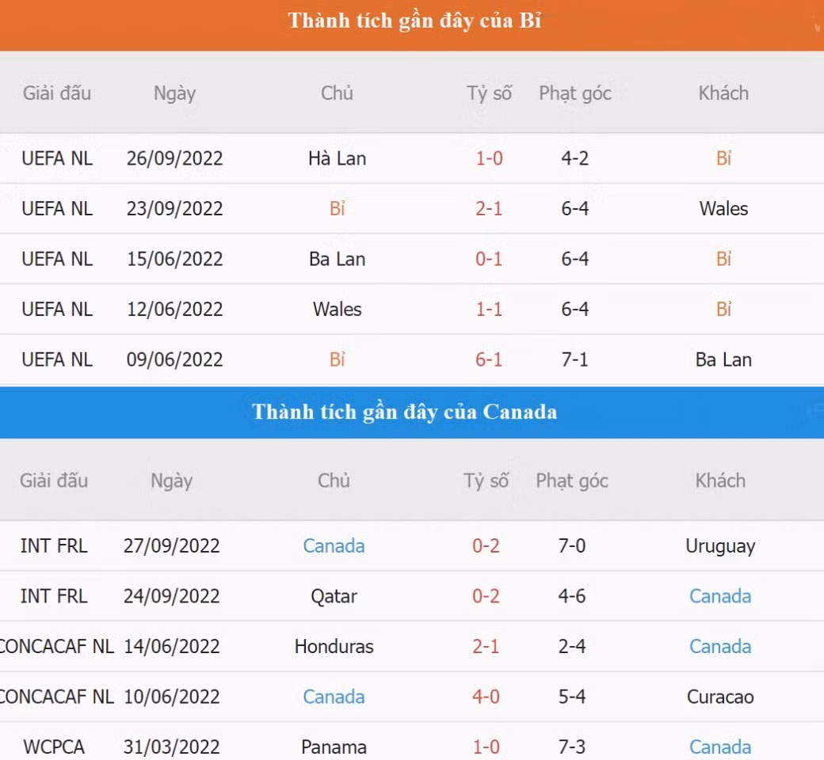This screenshot has width=824, height=760.
Task: Click "Tỷ số" column header in Canada table
Action: (485, 481)
